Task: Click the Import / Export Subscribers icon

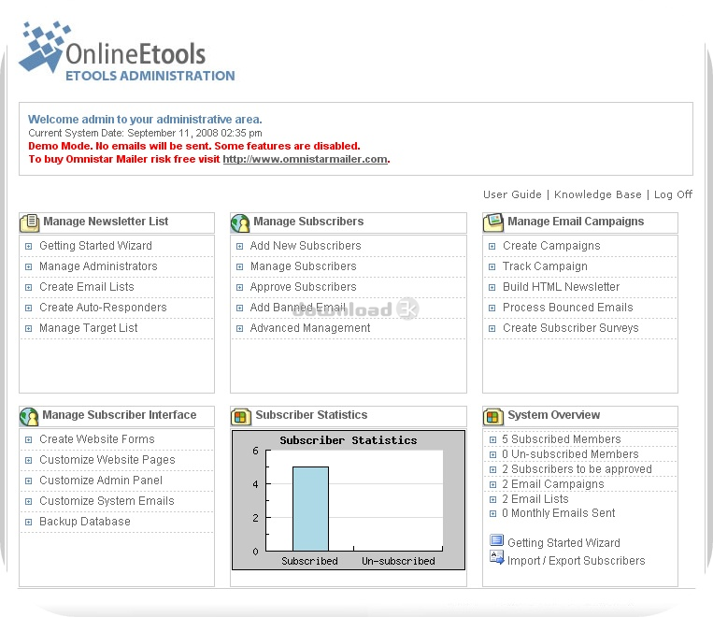Action: (x=496, y=557)
